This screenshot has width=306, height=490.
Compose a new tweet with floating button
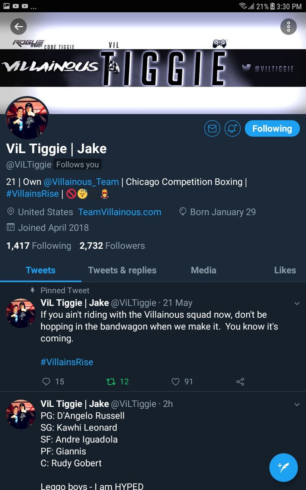coord(284,468)
